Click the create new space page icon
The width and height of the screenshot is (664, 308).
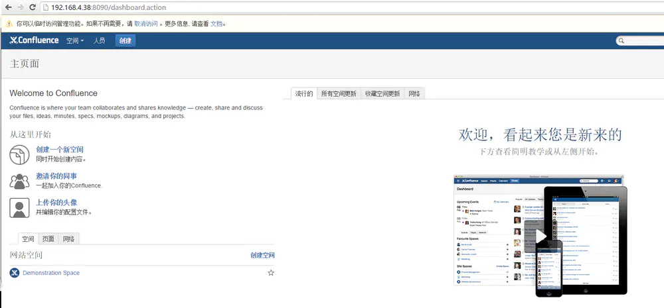point(19,154)
